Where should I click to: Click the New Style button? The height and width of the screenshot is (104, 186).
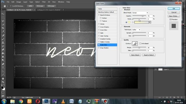[174, 16]
